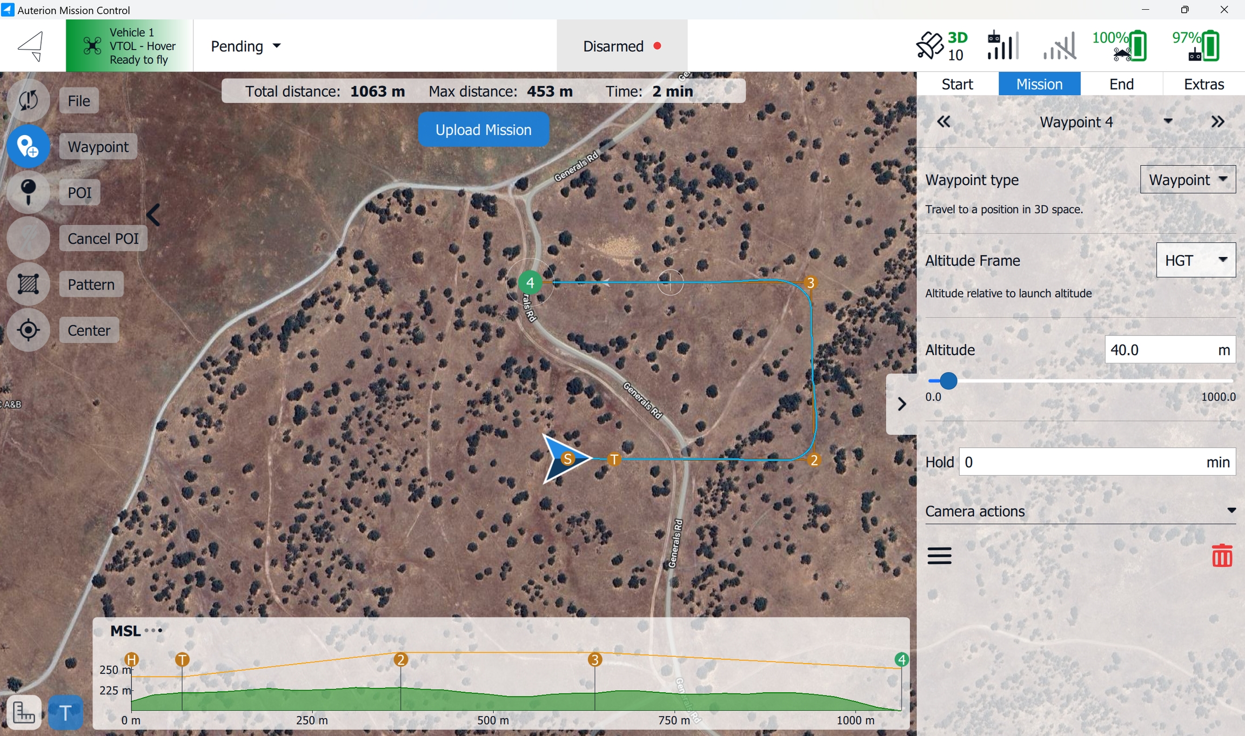Toggle the blue T button at bottom
This screenshot has height=736, width=1245.
click(65, 713)
